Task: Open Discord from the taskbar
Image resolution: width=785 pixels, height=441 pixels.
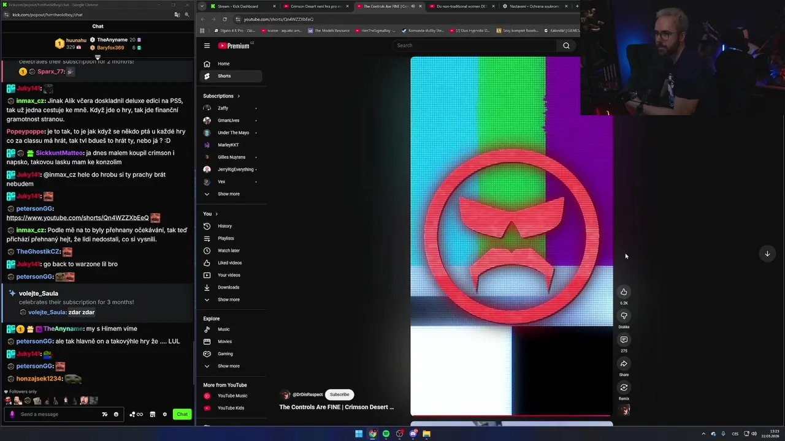Action: pyautogui.click(x=413, y=434)
